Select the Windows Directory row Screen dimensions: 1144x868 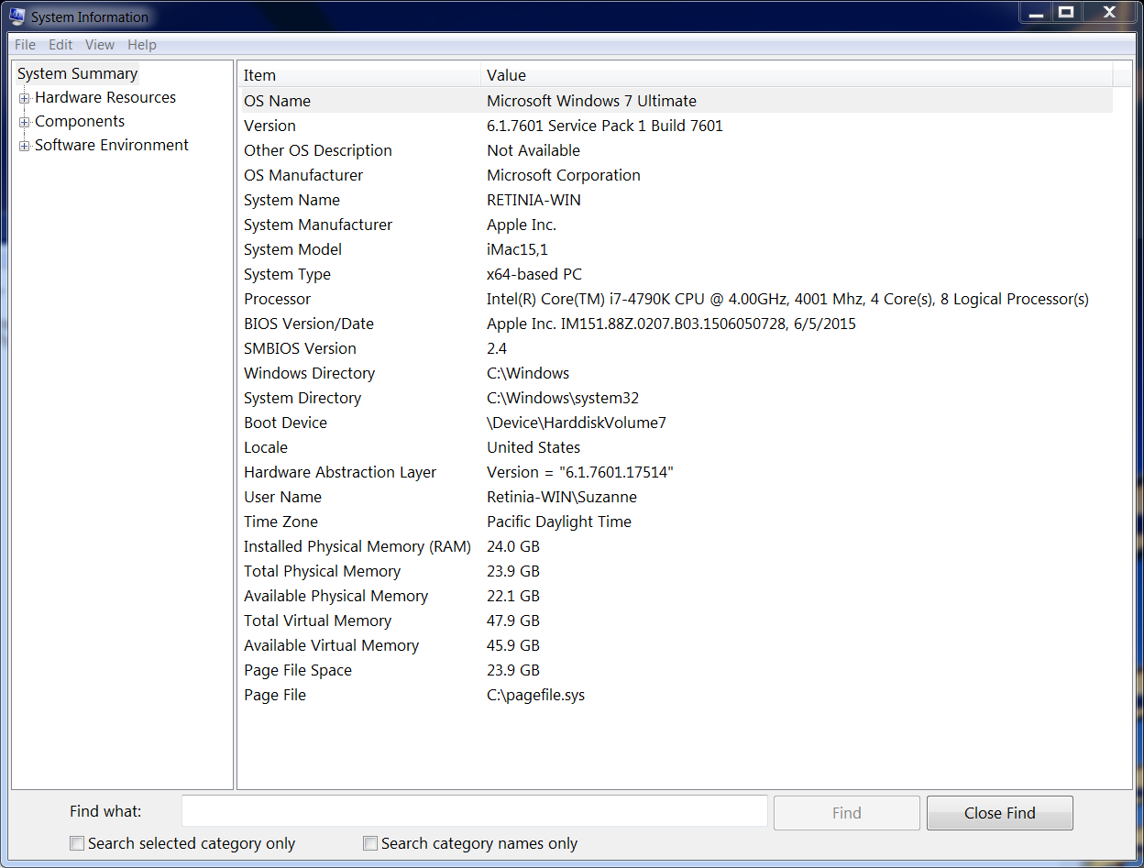point(676,373)
